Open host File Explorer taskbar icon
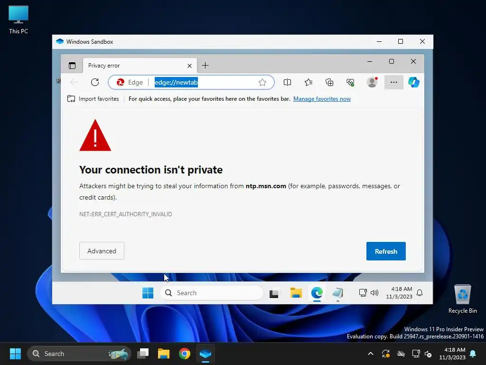This screenshot has width=486, height=365. (164, 354)
